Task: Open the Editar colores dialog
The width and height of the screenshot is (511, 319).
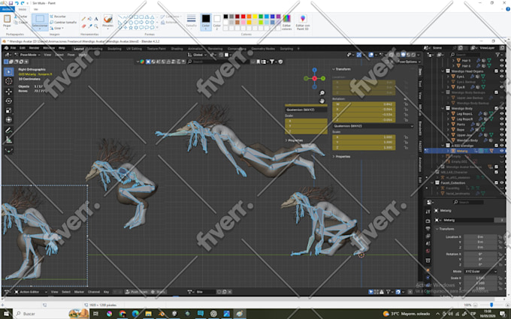Action: 287,22
